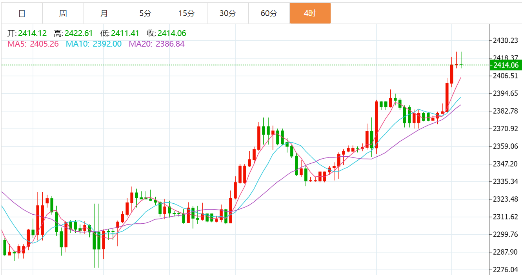Click the open price 开 2414.12
Viewport: 522px width, 275px height.
tap(27, 33)
